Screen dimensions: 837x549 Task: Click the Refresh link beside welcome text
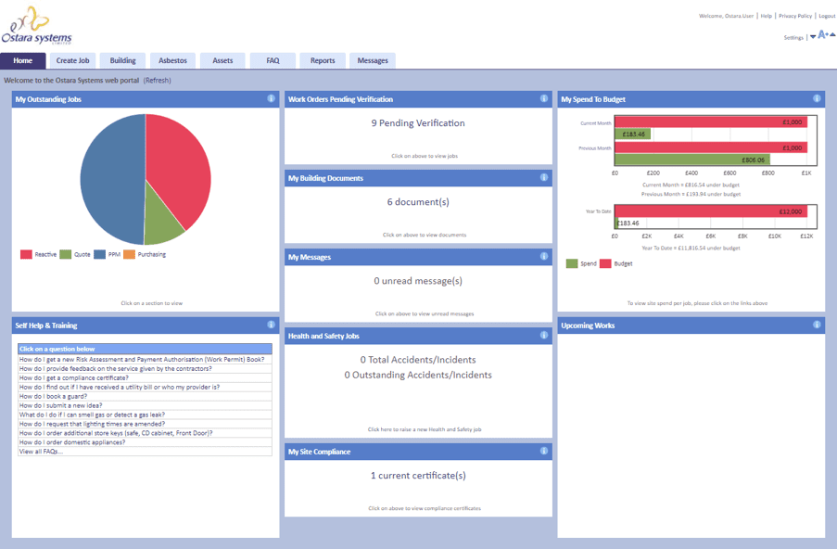point(157,81)
